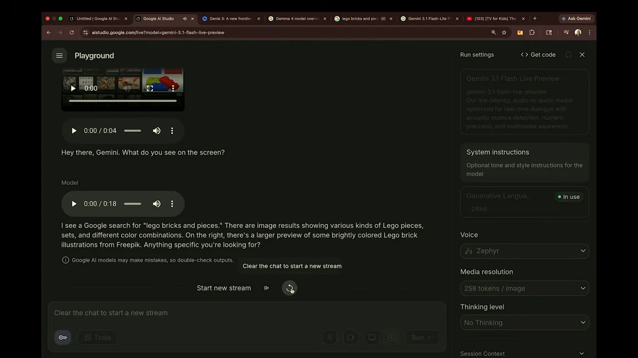Image resolution: width=638 pixels, height=358 pixels.
Task: Click the microphone input icon
Action: [x=329, y=338]
